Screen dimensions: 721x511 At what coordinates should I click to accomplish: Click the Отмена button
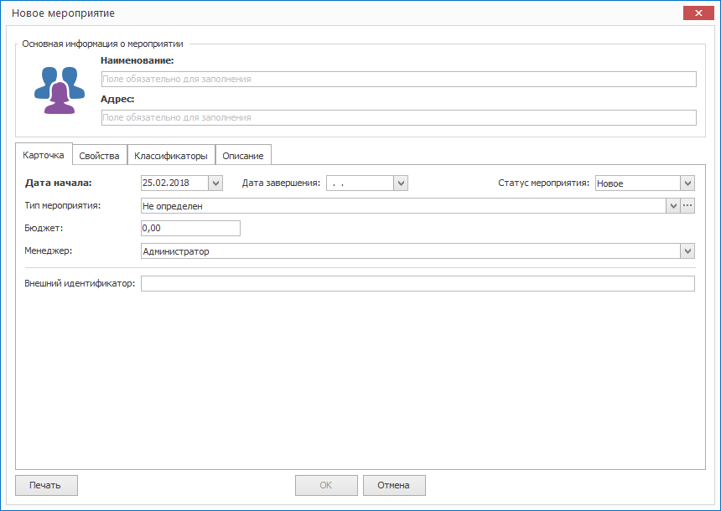[394, 485]
